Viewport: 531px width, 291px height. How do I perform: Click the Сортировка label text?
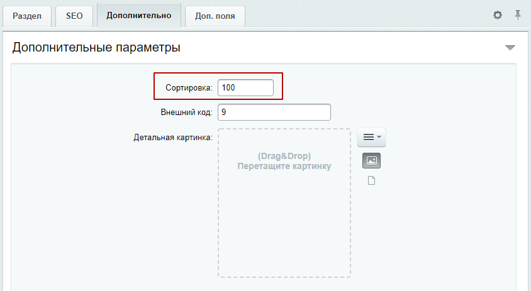(x=189, y=88)
